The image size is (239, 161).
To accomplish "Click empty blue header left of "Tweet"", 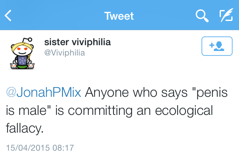I will pyautogui.click(x=58, y=15).
